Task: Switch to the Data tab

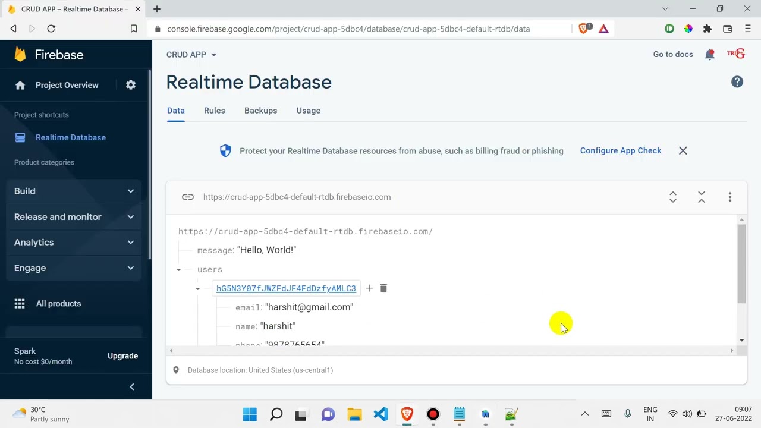Action: pos(176,111)
